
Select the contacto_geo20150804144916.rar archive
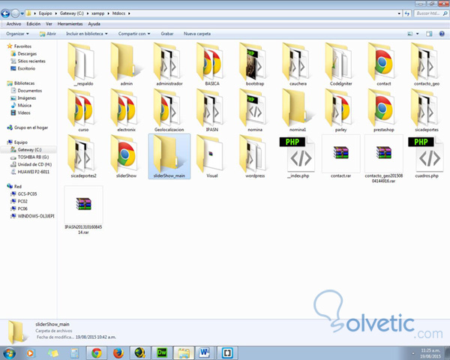coord(384,159)
